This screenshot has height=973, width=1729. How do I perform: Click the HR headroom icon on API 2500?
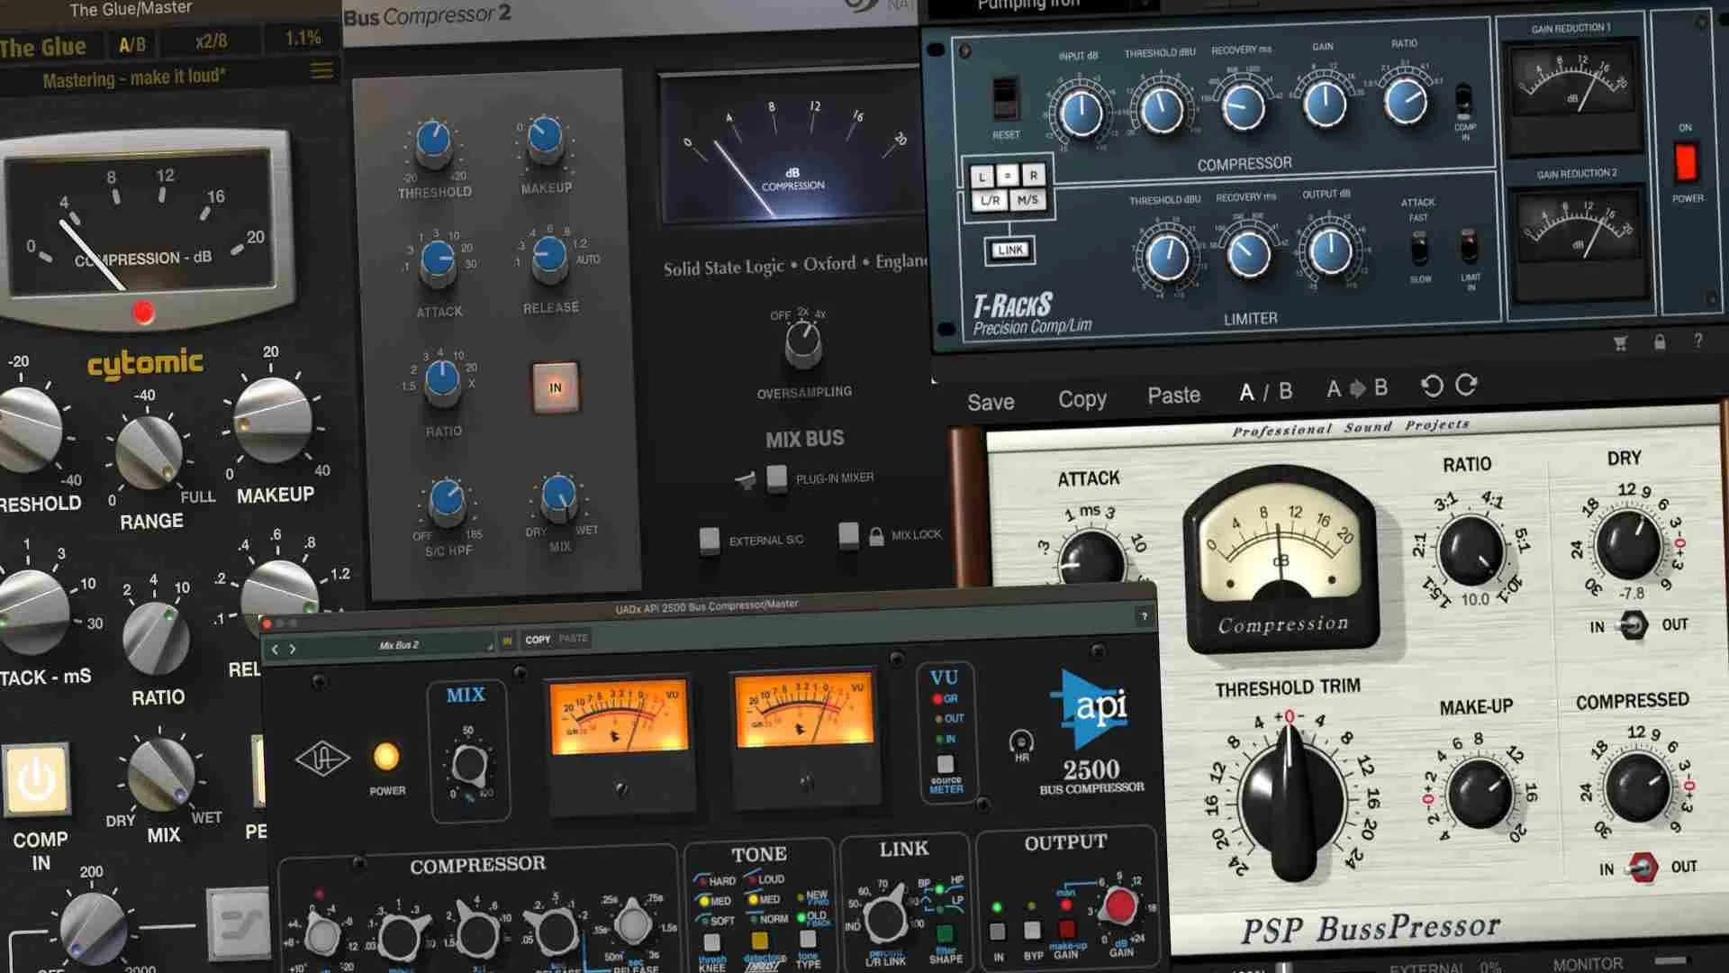pos(1021,742)
